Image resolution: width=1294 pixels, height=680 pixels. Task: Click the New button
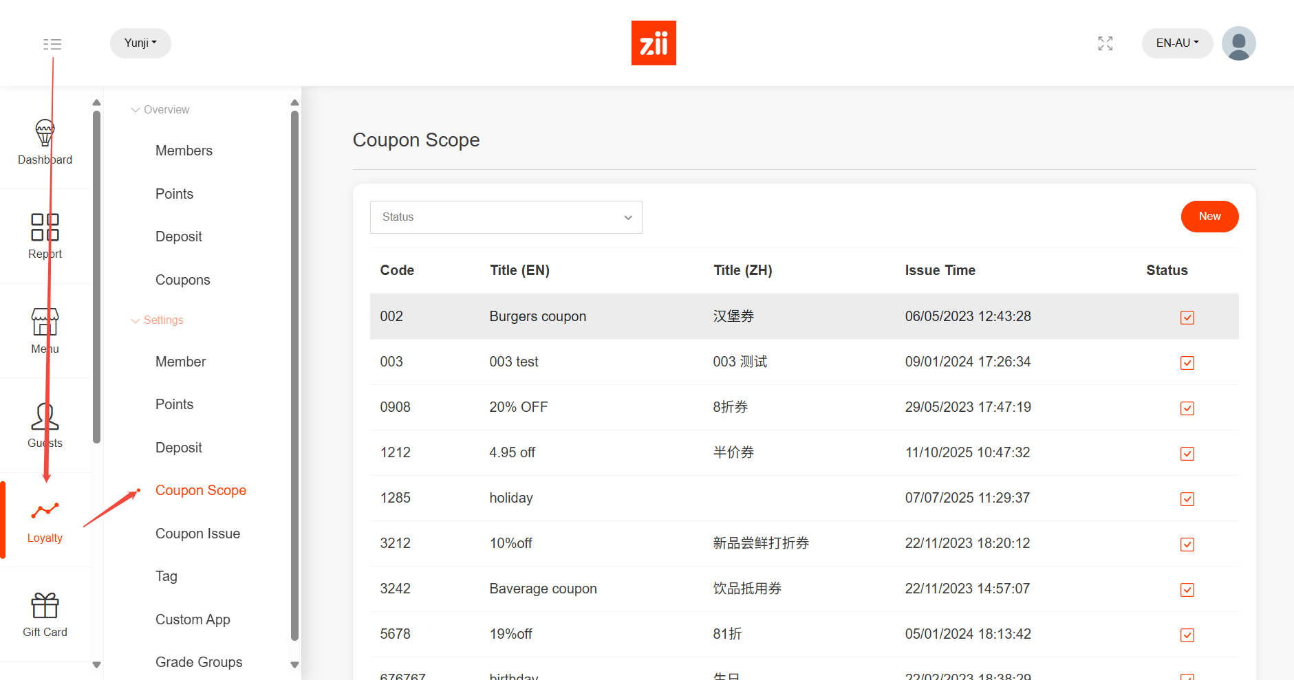pos(1209,217)
